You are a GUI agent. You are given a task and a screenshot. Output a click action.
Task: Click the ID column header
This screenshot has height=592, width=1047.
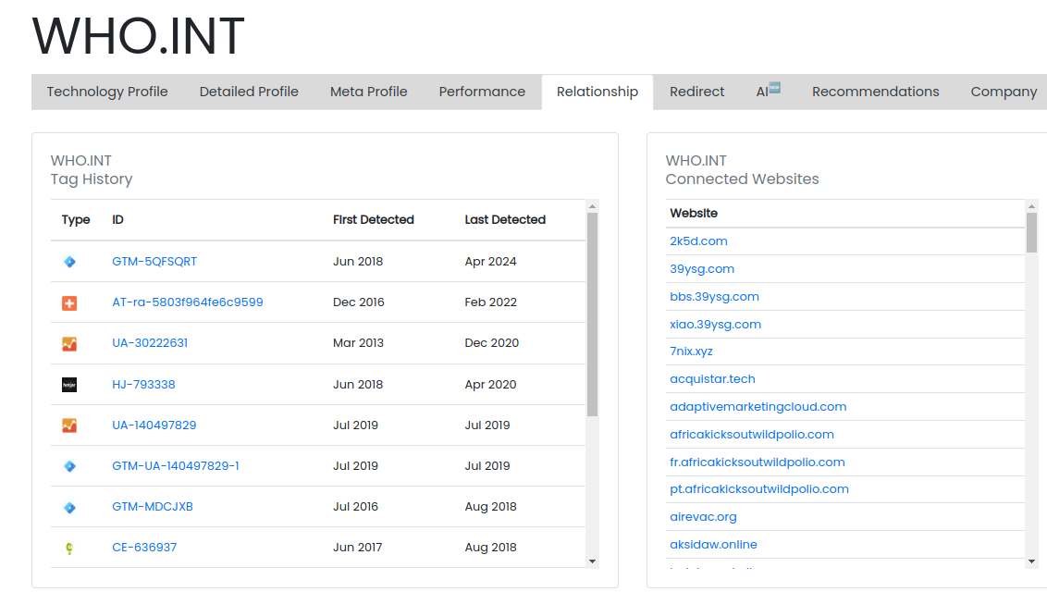(x=117, y=219)
